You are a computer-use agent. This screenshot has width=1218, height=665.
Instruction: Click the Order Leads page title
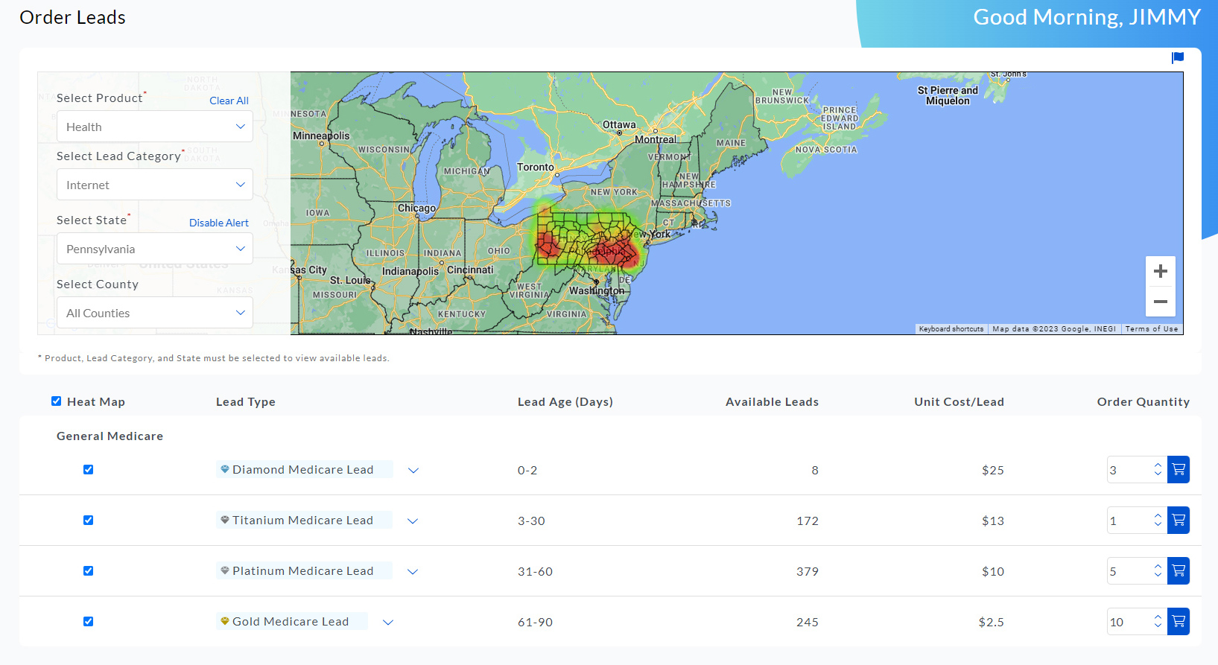pyautogui.click(x=72, y=18)
